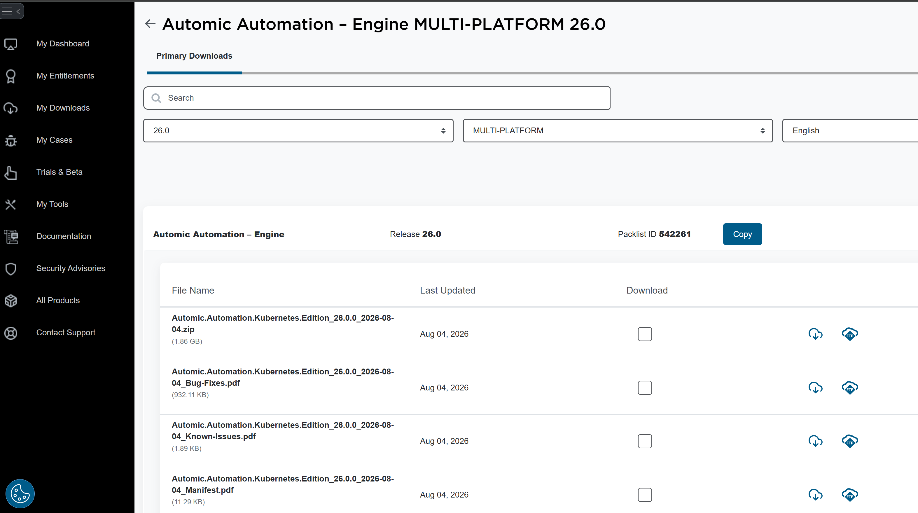Download the Bug-Fixes.pdf via FTP icon
918x513 pixels.
(x=850, y=388)
